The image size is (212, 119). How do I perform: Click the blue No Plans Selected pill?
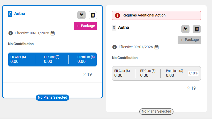[x=52, y=97]
